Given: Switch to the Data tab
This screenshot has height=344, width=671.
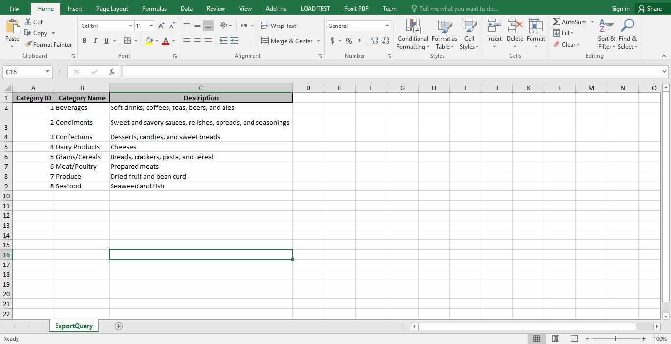Looking at the screenshot, I should click(x=186, y=9).
